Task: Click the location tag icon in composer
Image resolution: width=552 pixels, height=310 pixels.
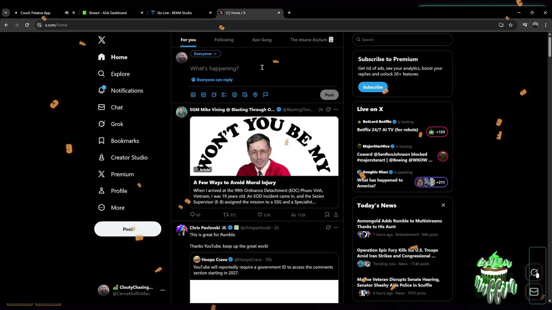Action: pos(255,95)
